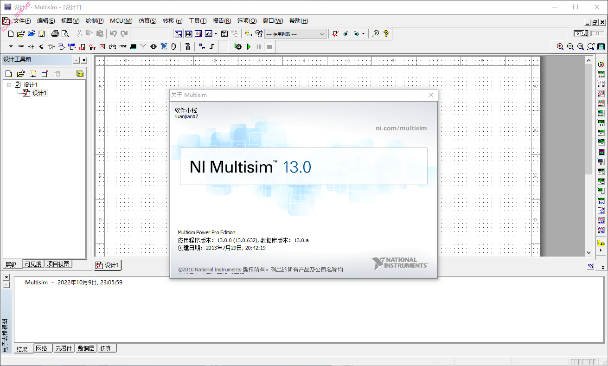Place a Diode component icon
This screenshot has height=366, width=608.
point(31,46)
